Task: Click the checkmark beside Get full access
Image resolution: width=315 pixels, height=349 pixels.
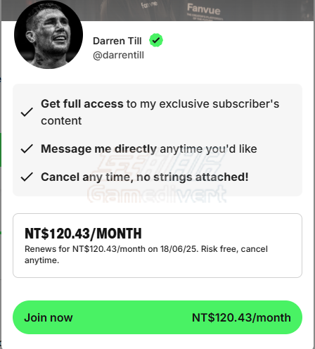Action: point(27,112)
